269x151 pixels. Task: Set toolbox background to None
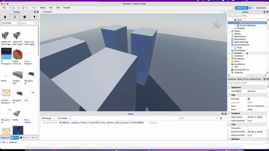[32, 138]
